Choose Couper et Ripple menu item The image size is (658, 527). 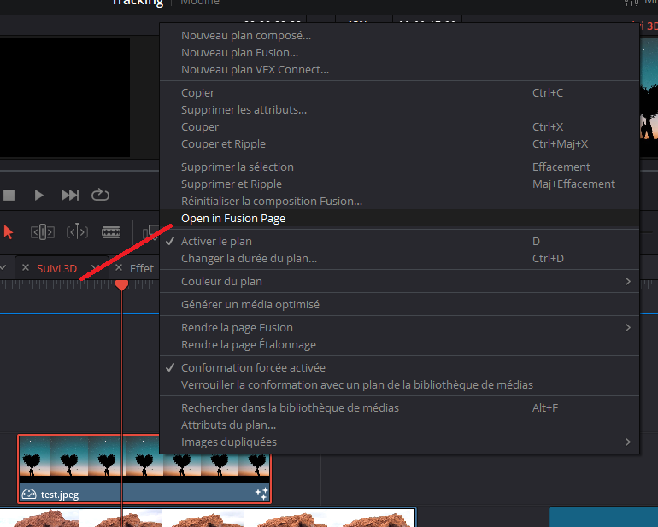click(399, 144)
